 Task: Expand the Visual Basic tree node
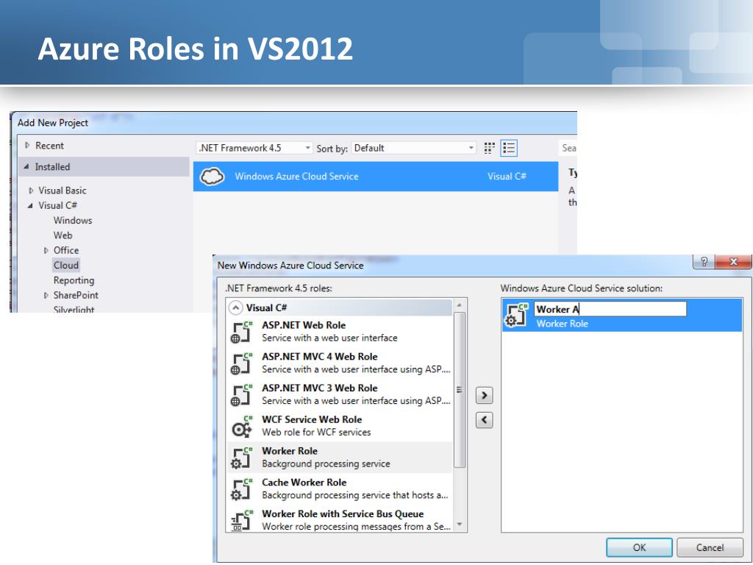click(31, 191)
